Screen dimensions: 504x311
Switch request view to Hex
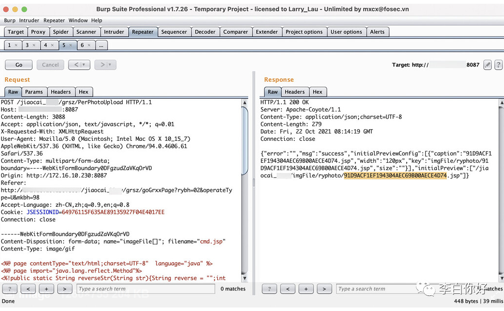[84, 92]
